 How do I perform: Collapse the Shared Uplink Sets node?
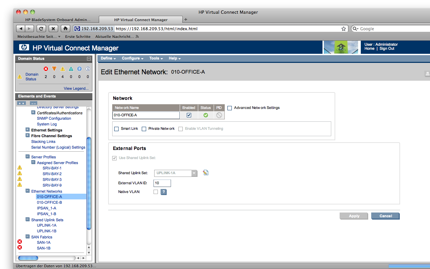[28, 220]
